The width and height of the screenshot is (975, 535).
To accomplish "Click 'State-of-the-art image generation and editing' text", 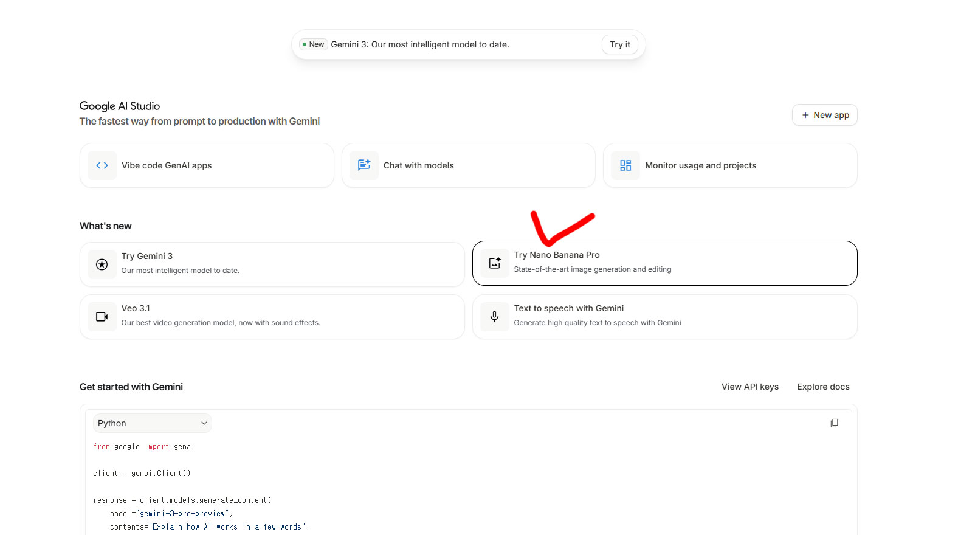I will (x=593, y=269).
